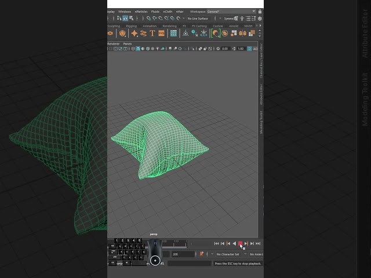The height and width of the screenshot is (278, 371).
Task: Click the Delete History shelf icon
Action: pos(195,34)
